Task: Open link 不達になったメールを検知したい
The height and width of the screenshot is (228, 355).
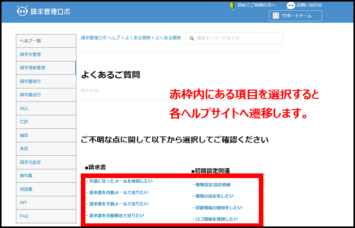Action: point(120,181)
